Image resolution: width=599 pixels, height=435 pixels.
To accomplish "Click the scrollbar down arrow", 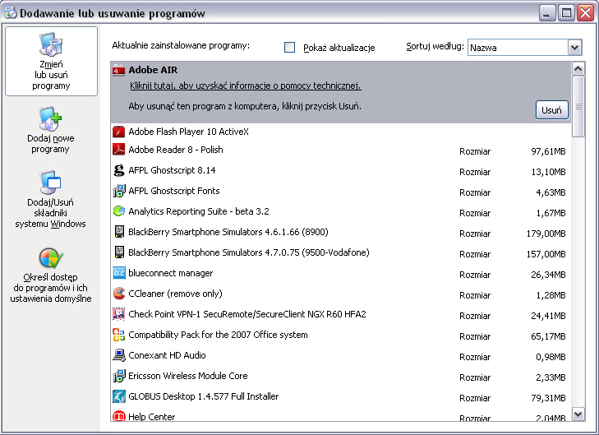I will pos(578,414).
